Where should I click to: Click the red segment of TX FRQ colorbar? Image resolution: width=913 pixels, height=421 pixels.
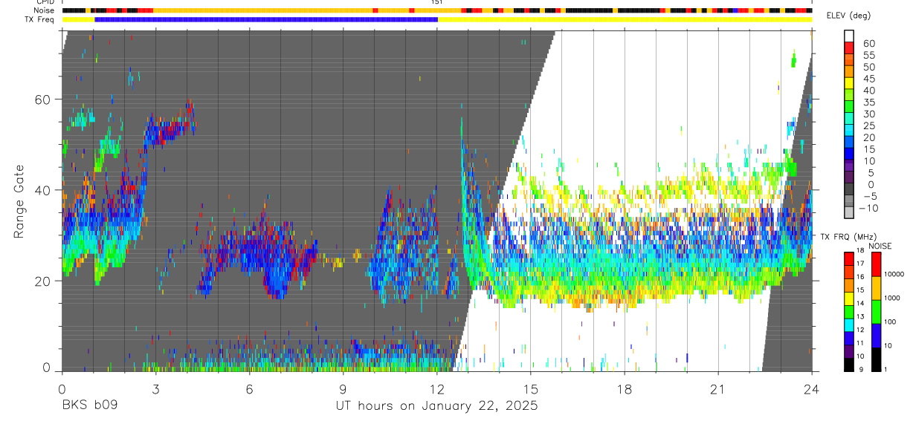tap(849, 258)
